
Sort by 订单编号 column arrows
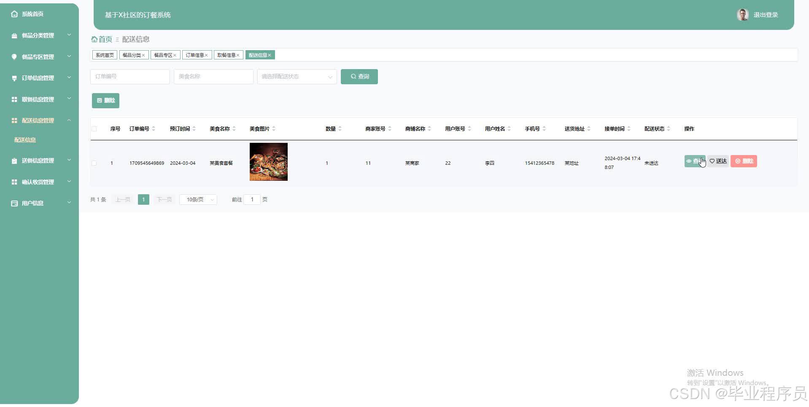click(x=154, y=129)
